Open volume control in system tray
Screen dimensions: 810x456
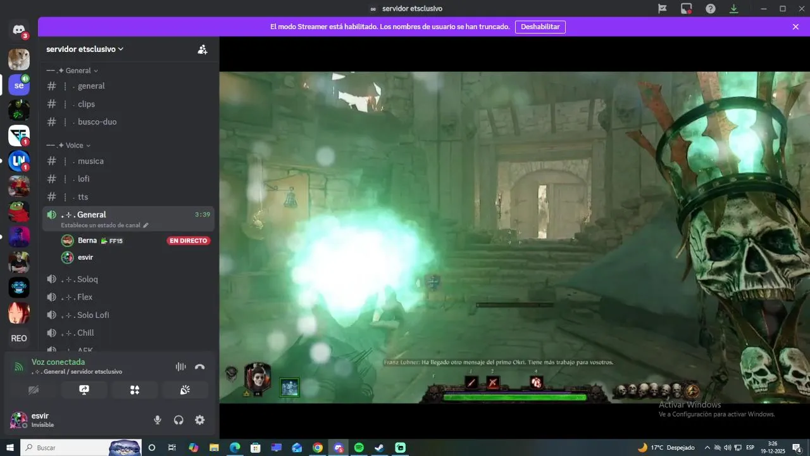tap(728, 448)
